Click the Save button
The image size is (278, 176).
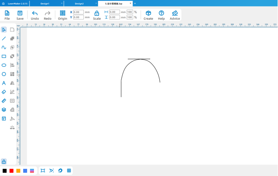point(20,15)
